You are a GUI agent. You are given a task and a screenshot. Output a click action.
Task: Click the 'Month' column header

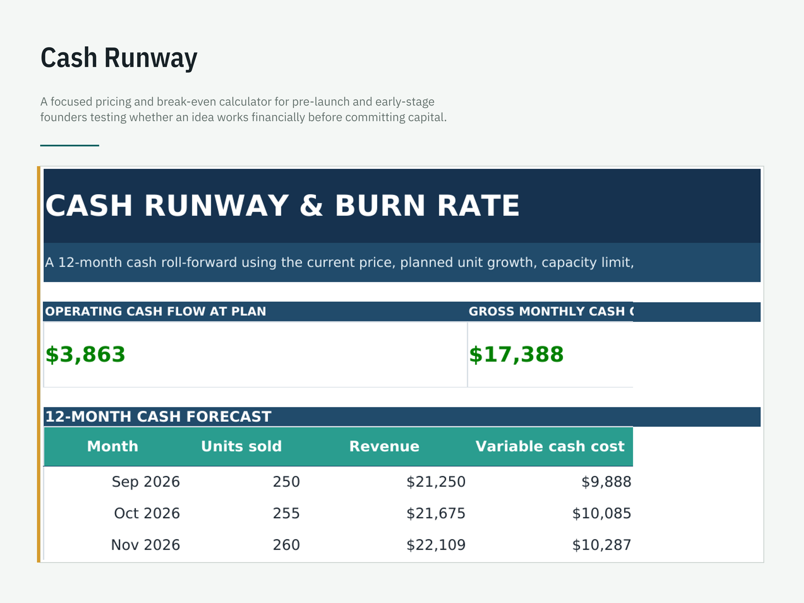[x=113, y=446]
